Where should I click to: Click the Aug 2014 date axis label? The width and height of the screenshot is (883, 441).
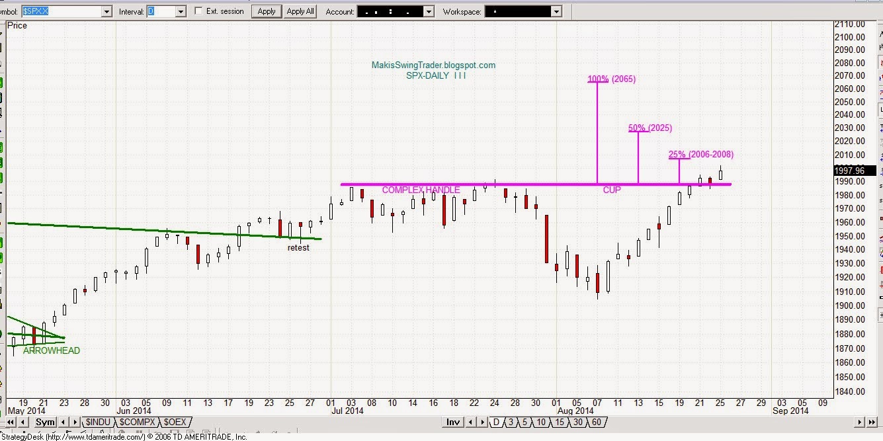574,411
